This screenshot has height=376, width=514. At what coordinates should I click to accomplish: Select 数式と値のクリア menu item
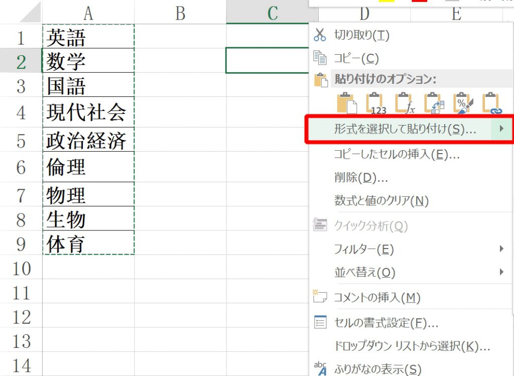click(x=381, y=201)
